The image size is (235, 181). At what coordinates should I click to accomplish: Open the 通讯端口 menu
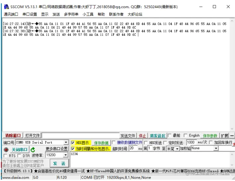pyautogui.click(x=11, y=14)
